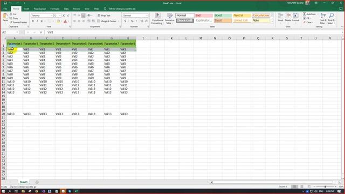
Task: Click the Copy command
Action: click(14, 18)
